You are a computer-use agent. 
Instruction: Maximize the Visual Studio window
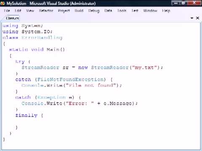pos(183,3)
